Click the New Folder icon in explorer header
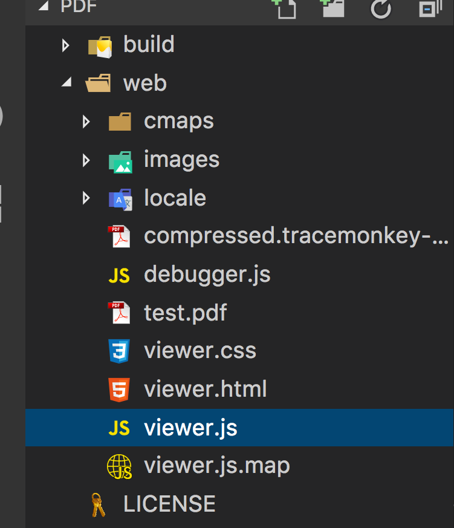The width and height of the screenshot is (454, 528). point(332,8)
